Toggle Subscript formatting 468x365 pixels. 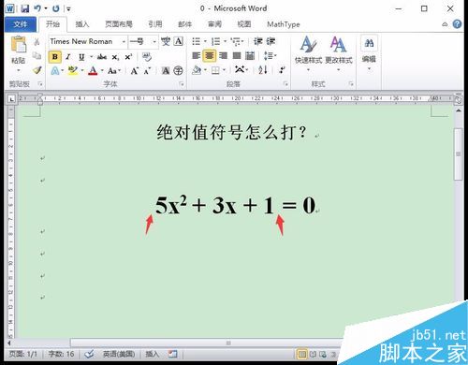tap(115, 57)
